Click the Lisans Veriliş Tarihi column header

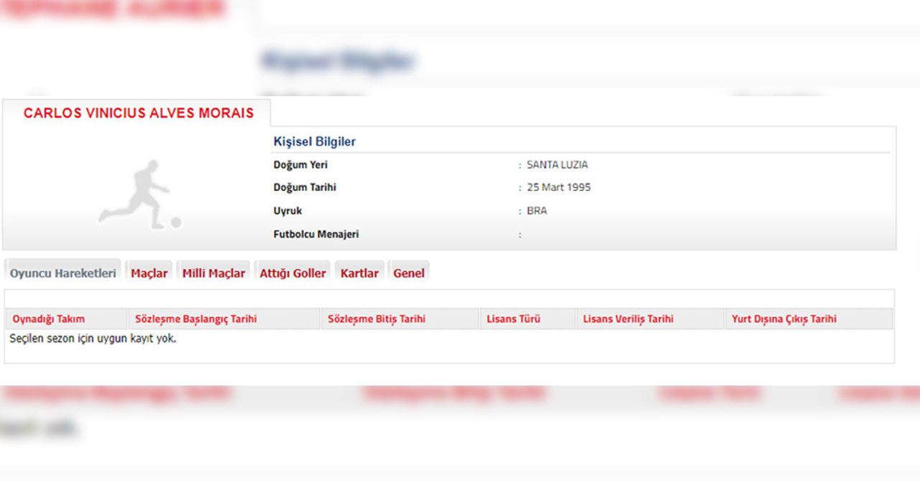coord(628,319)
